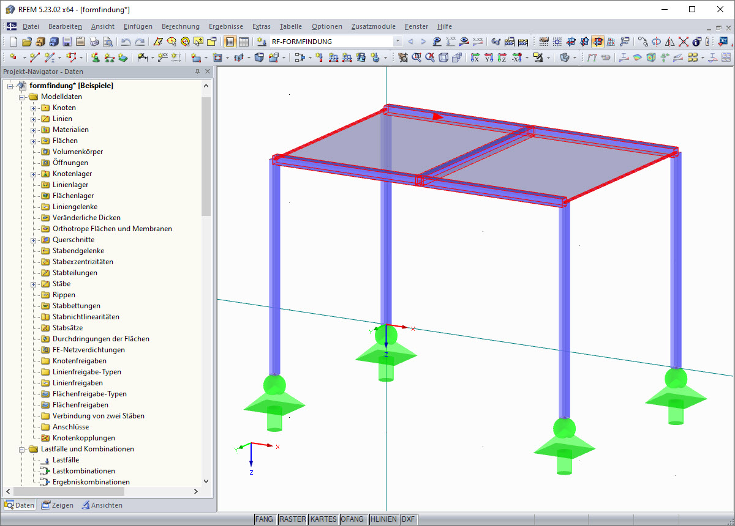Toggle KARTES in status bar
The image size is (735, 526).
323,519
